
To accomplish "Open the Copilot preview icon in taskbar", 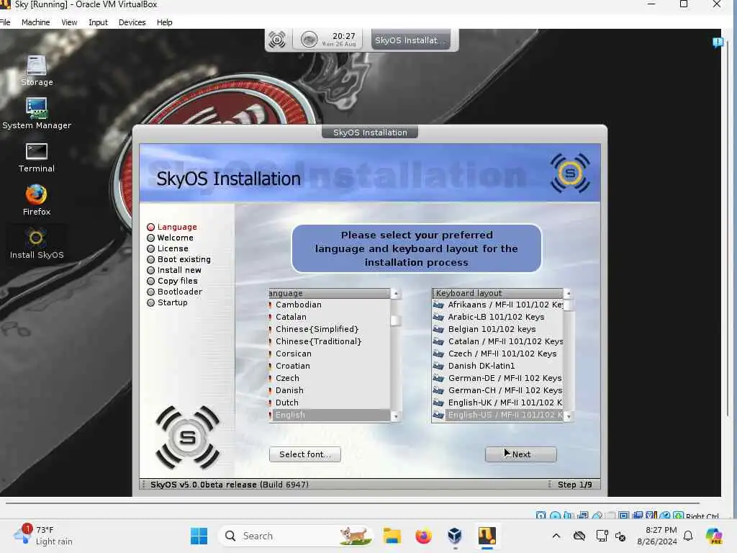I will (714, 536).
